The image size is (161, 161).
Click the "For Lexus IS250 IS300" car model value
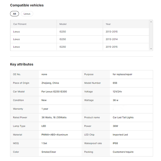[x=54, y=92]
